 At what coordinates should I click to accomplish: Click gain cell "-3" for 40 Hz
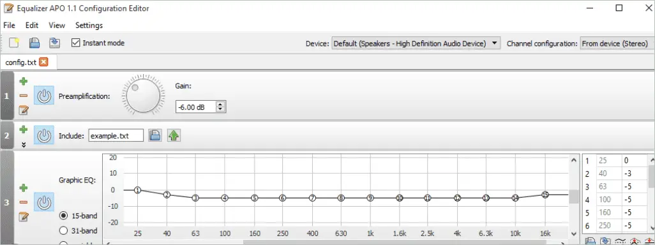pyautogui.click(x=635, y=174)
